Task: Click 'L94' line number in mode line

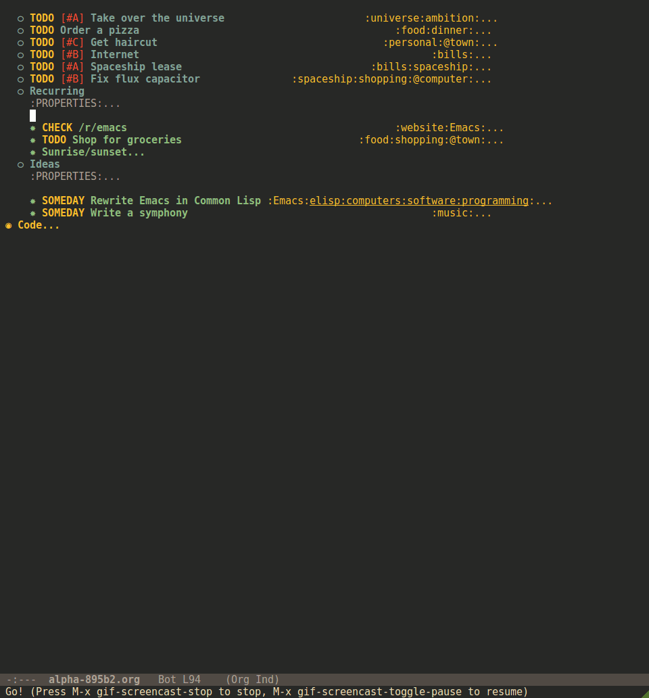Action: tap(192, 680)
